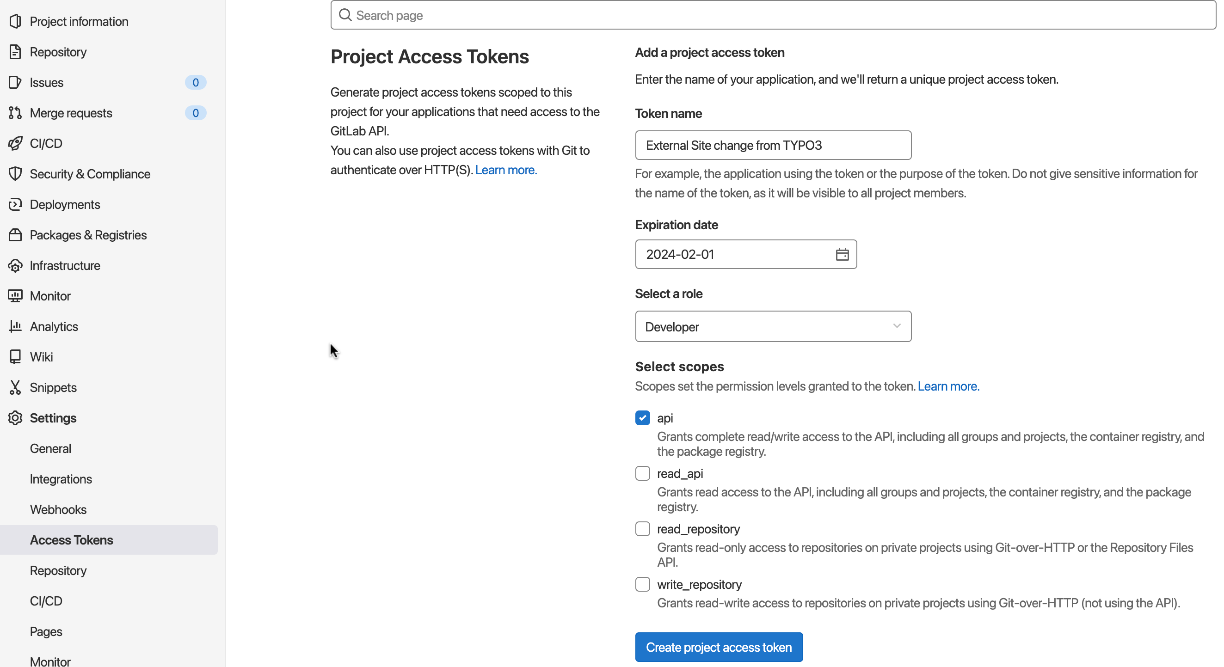Click the Snippets scissors icon
The width and height of the screenshot is (1224, 667).
coord(15,388)
